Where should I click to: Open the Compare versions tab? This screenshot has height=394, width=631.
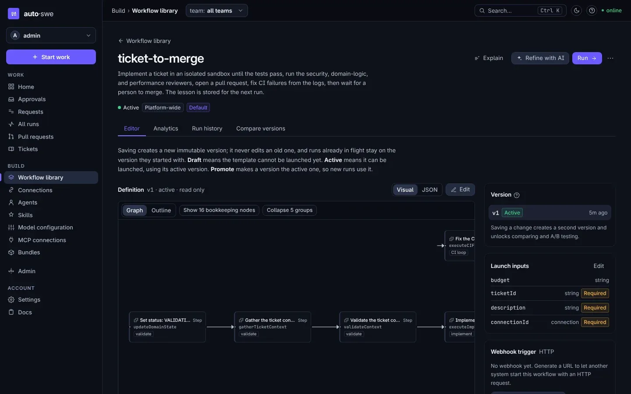tap(261, 129)
